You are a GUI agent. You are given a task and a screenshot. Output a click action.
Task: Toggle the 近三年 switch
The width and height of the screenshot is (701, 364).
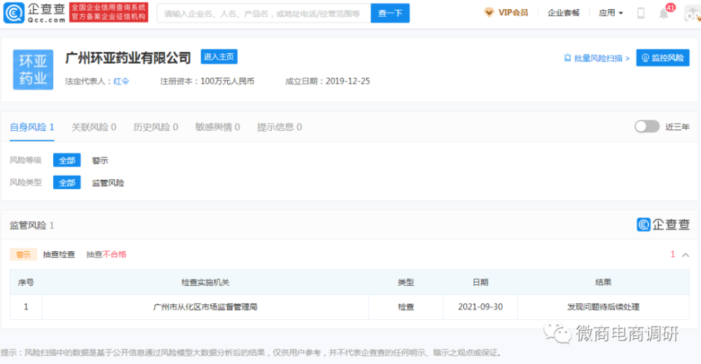click(x=647, y=127)
